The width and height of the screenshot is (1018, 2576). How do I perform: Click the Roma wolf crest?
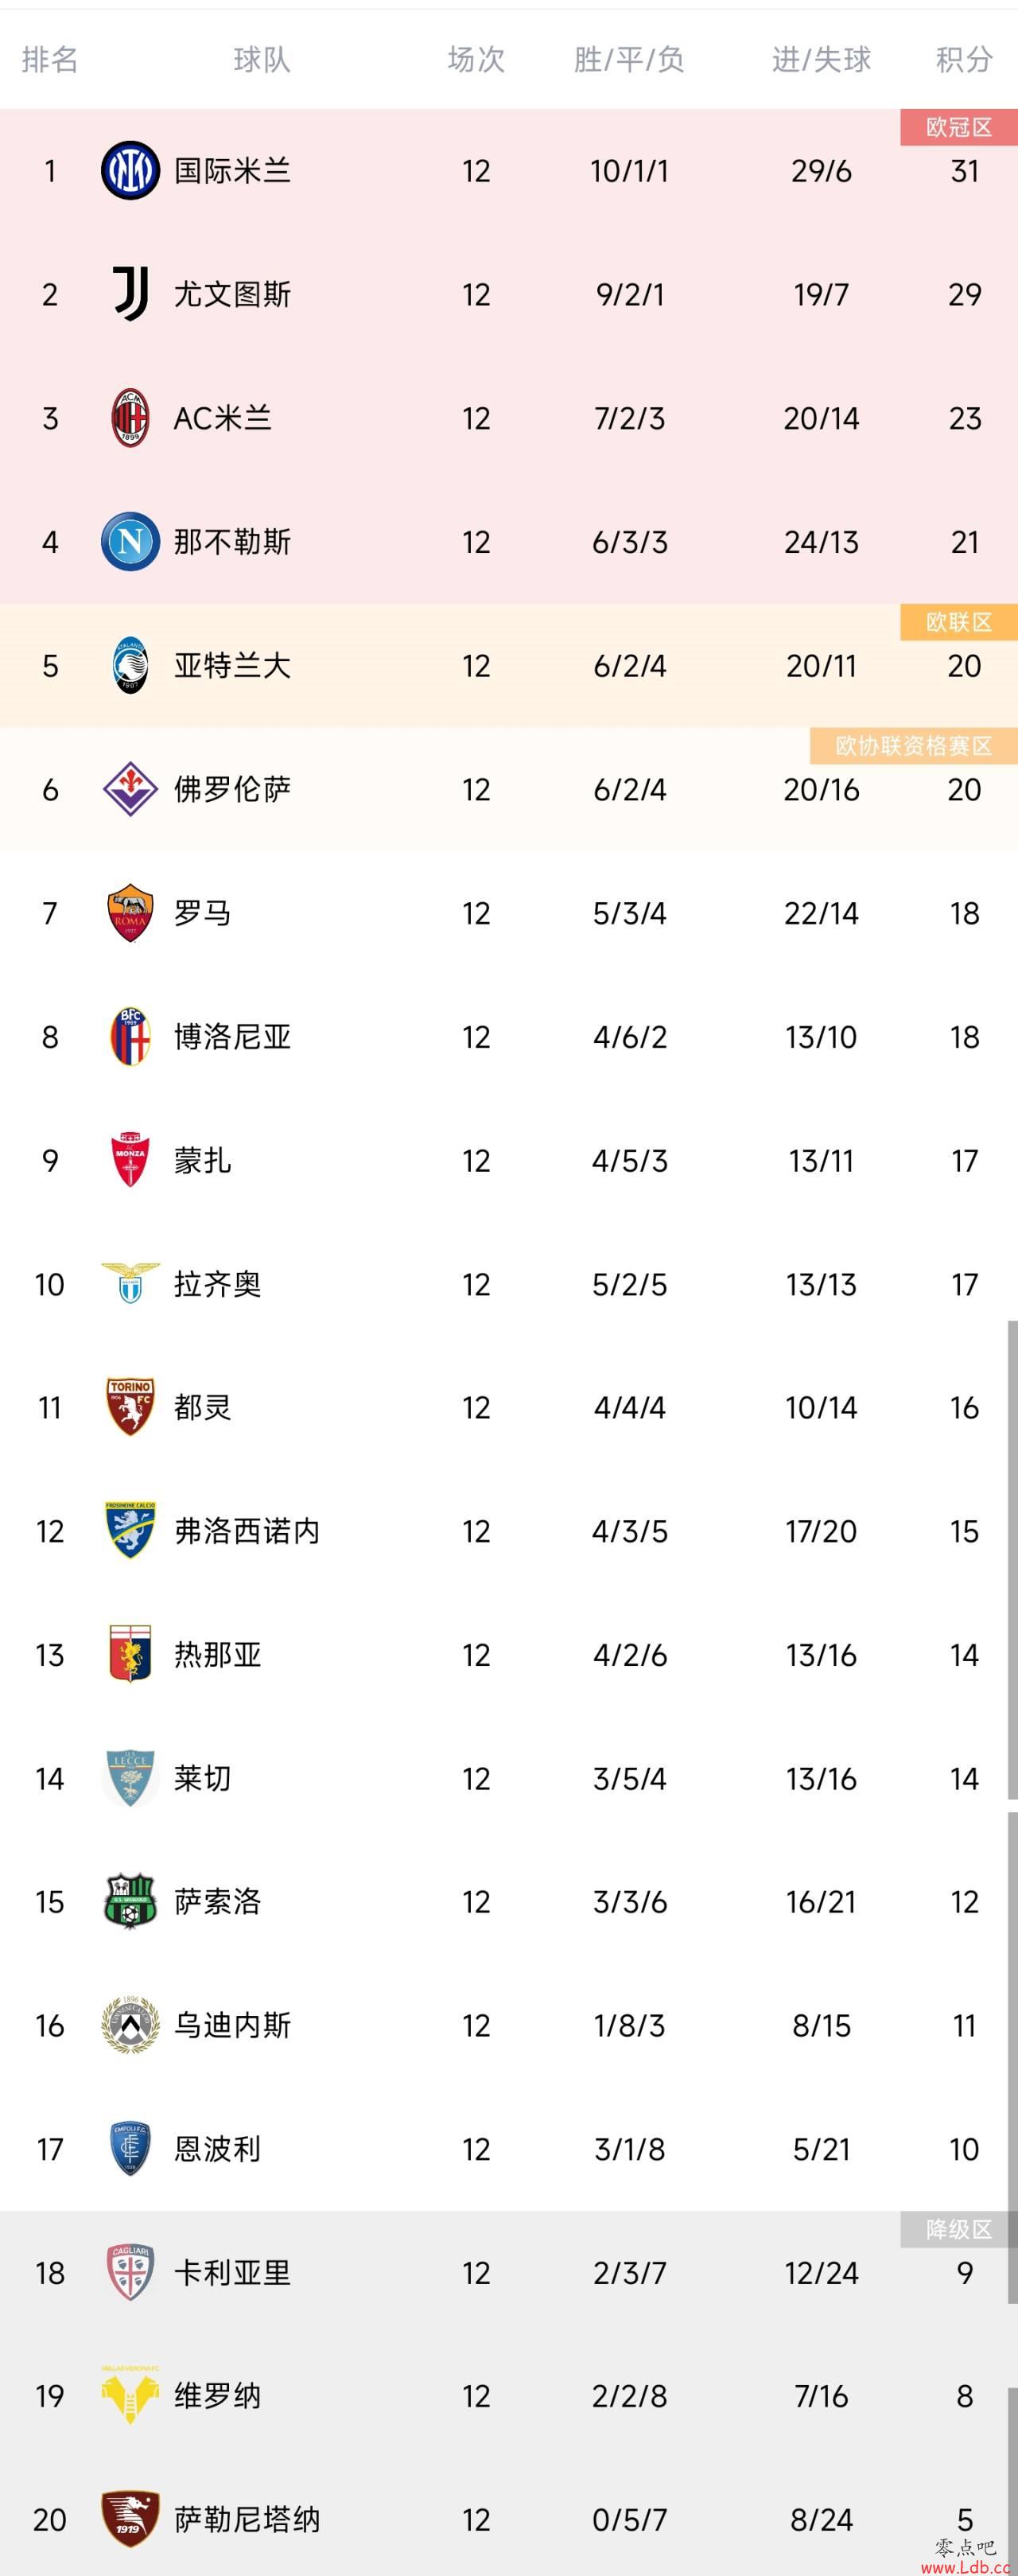130,913
